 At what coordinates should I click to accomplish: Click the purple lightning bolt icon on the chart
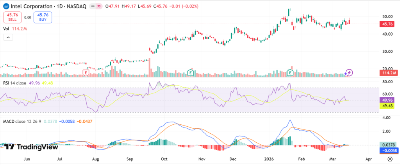click(x=349, y=72)
